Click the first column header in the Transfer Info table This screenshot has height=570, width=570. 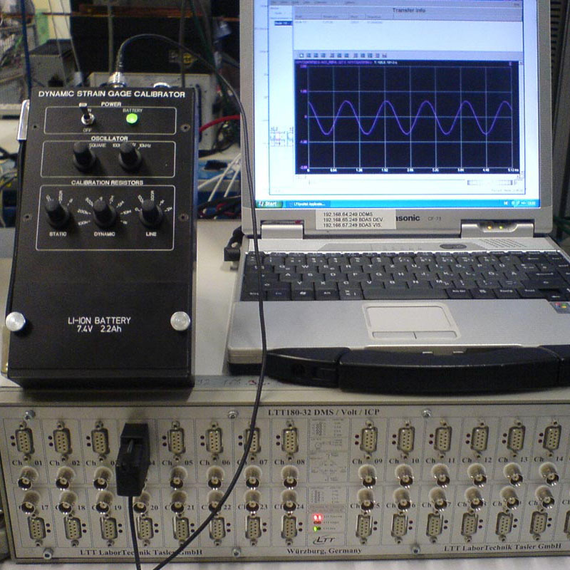coord(308,16)
